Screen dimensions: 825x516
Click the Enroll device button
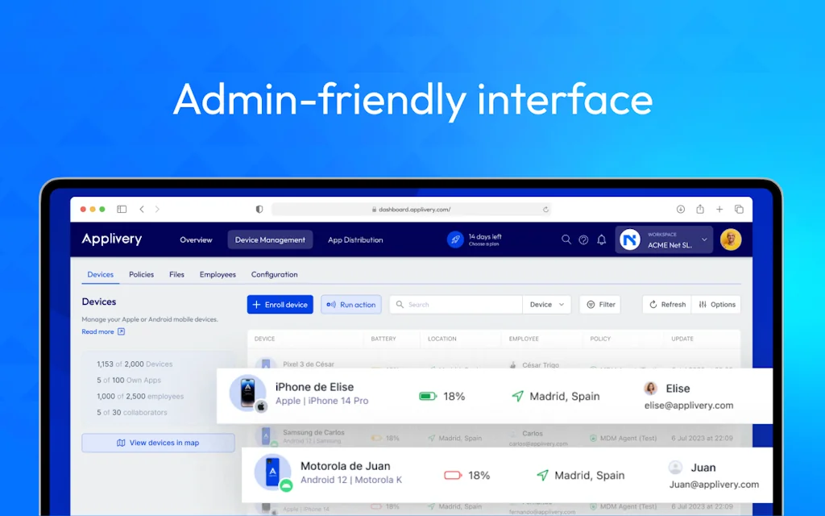click(280, 305)
